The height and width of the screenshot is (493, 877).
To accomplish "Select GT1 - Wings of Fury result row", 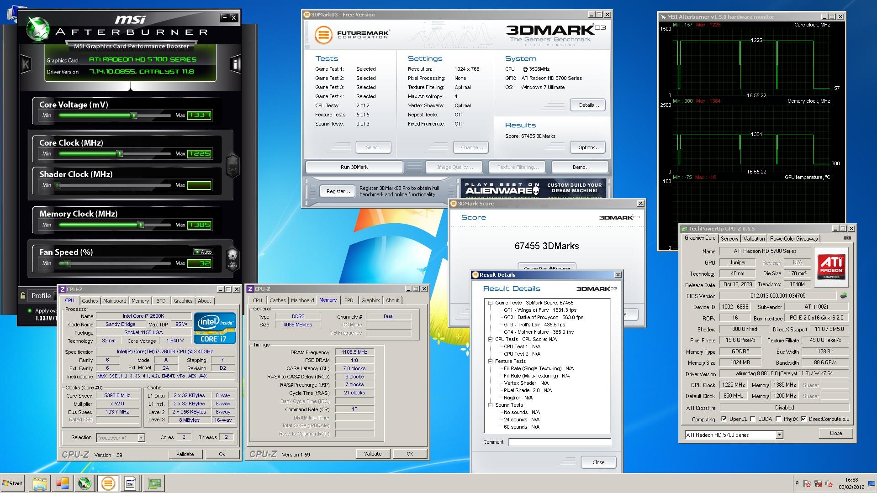I will point(540,310).
